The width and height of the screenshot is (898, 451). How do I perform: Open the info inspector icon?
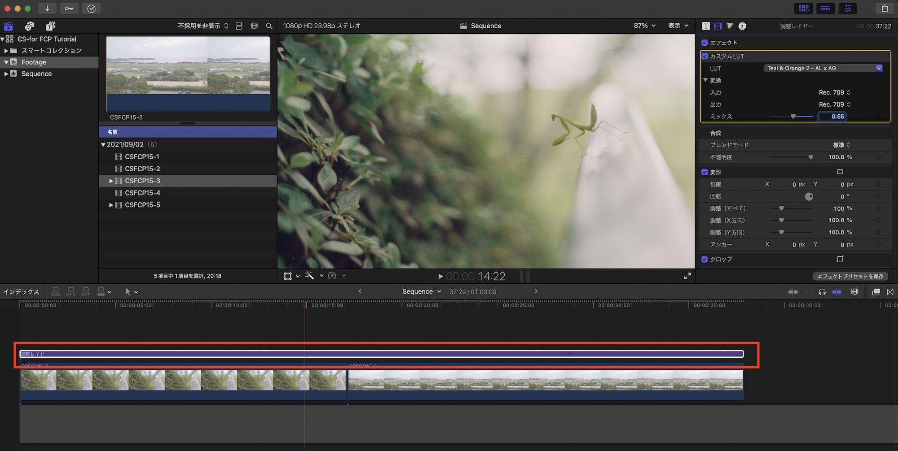(742, 26)
